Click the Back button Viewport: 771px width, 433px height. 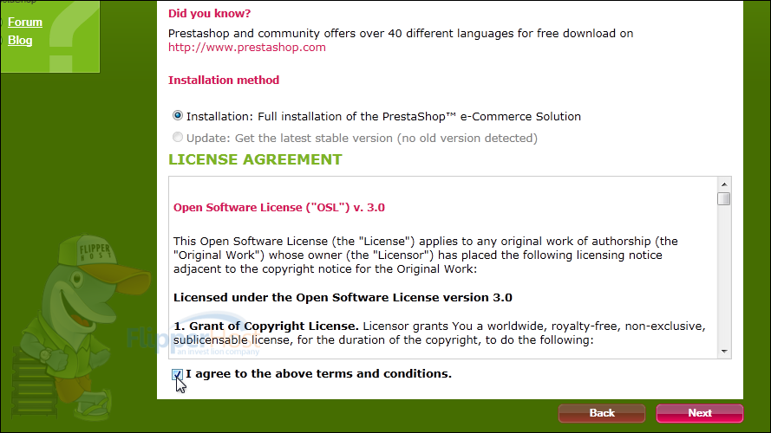pyautogui.click(x=602, y=413)
